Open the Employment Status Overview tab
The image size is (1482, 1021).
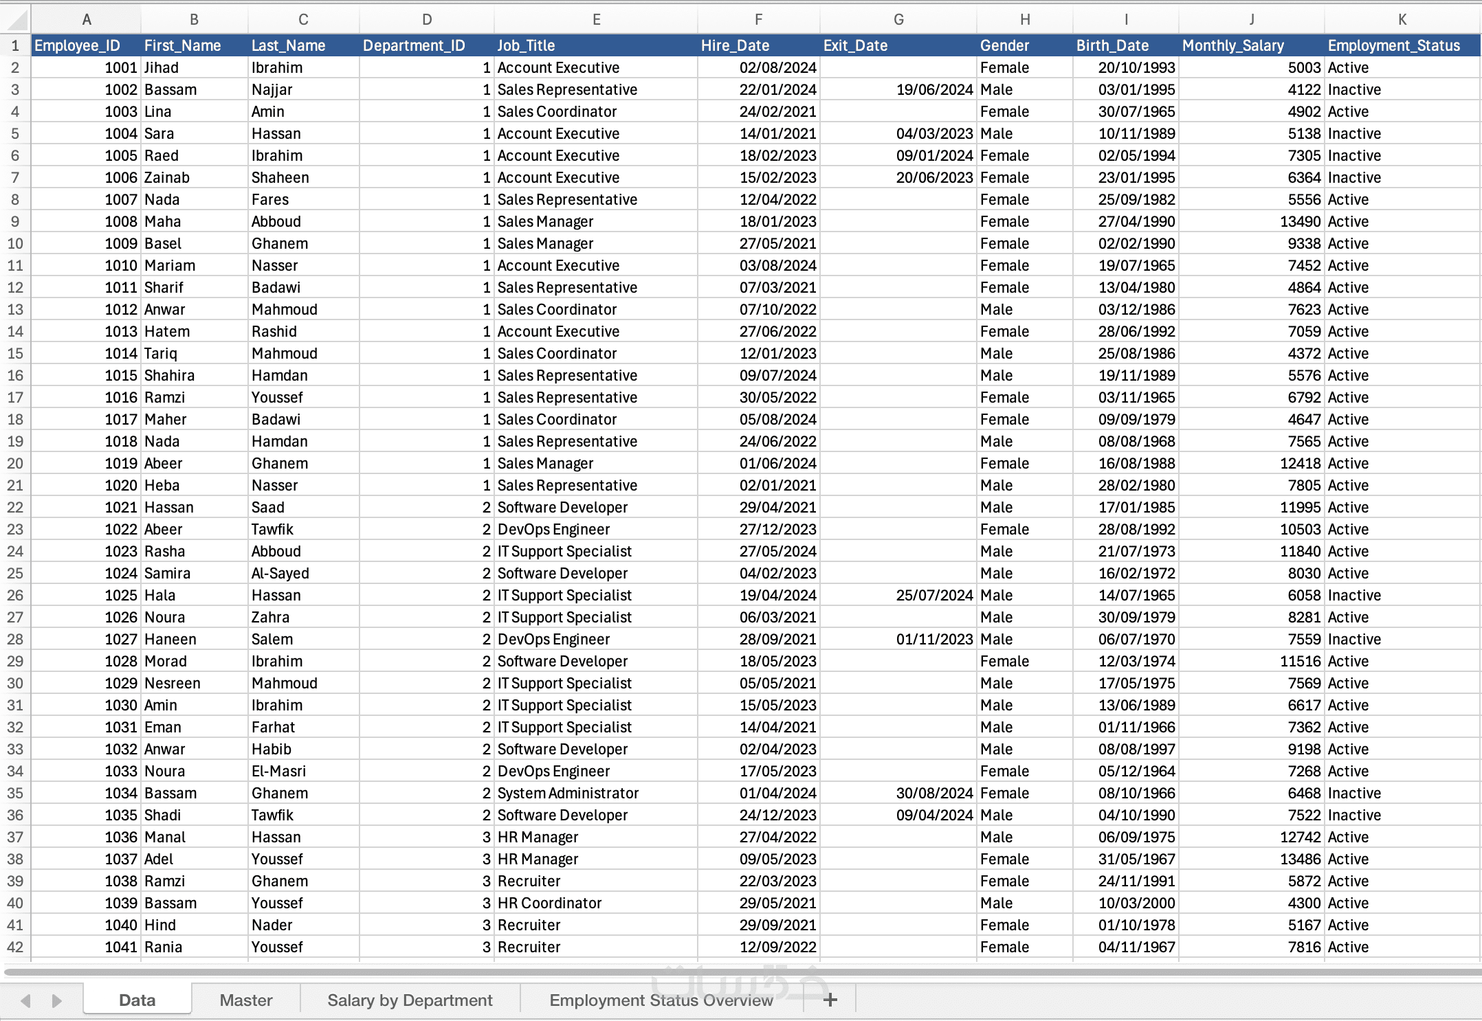pos(661,1000)
